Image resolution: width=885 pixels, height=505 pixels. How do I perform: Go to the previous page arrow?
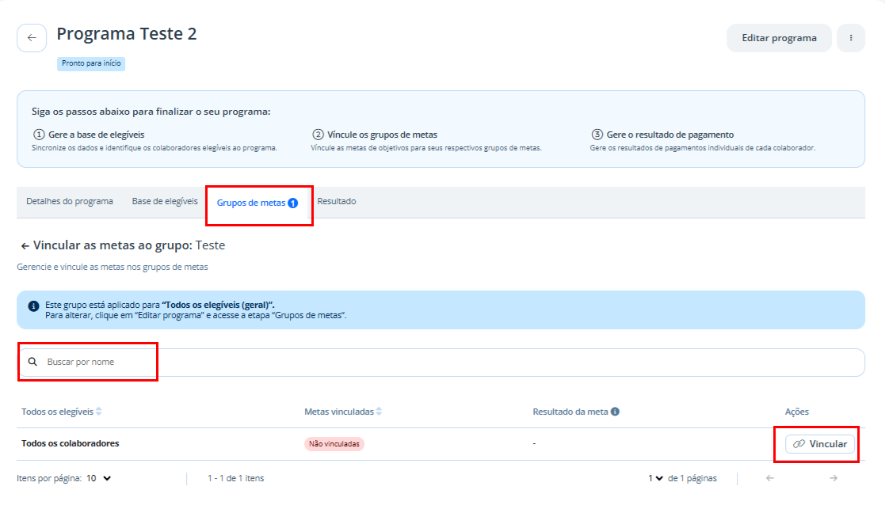[770, 478]
